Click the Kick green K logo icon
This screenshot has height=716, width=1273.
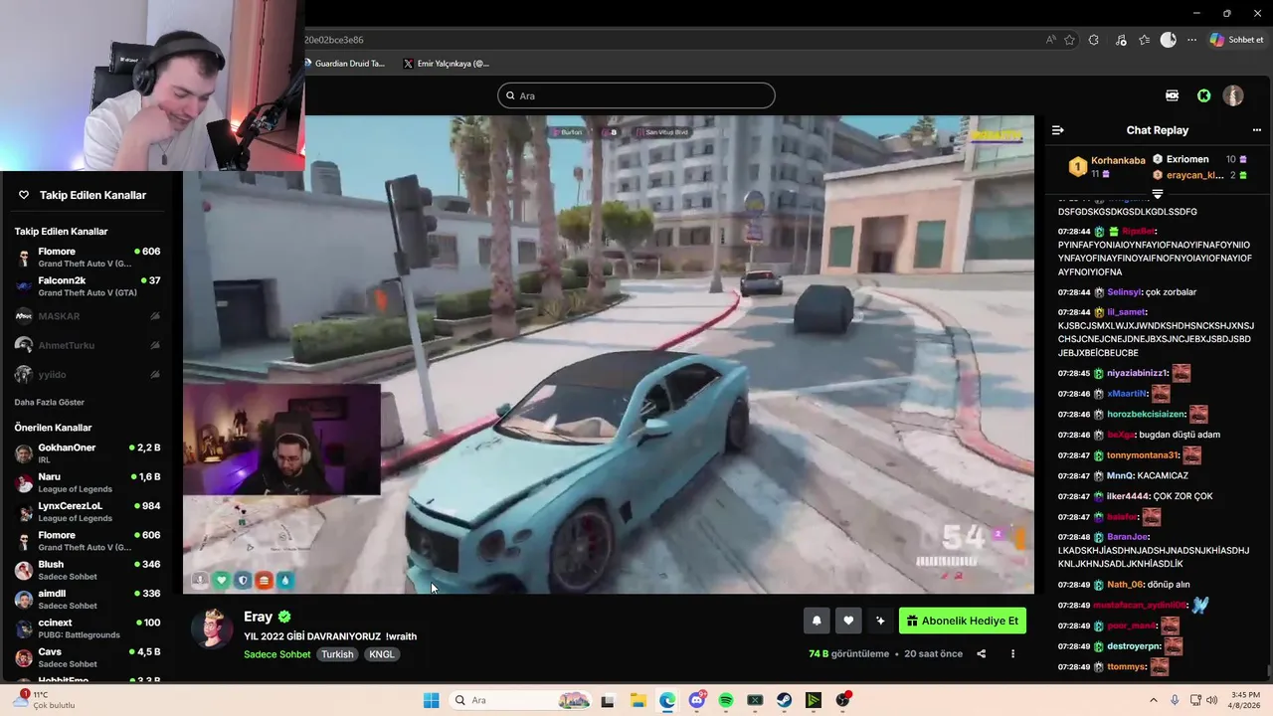coord(1203,95)
